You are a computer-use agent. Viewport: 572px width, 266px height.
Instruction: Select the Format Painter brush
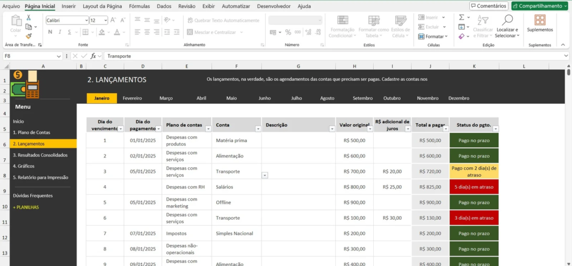[28, 35]
